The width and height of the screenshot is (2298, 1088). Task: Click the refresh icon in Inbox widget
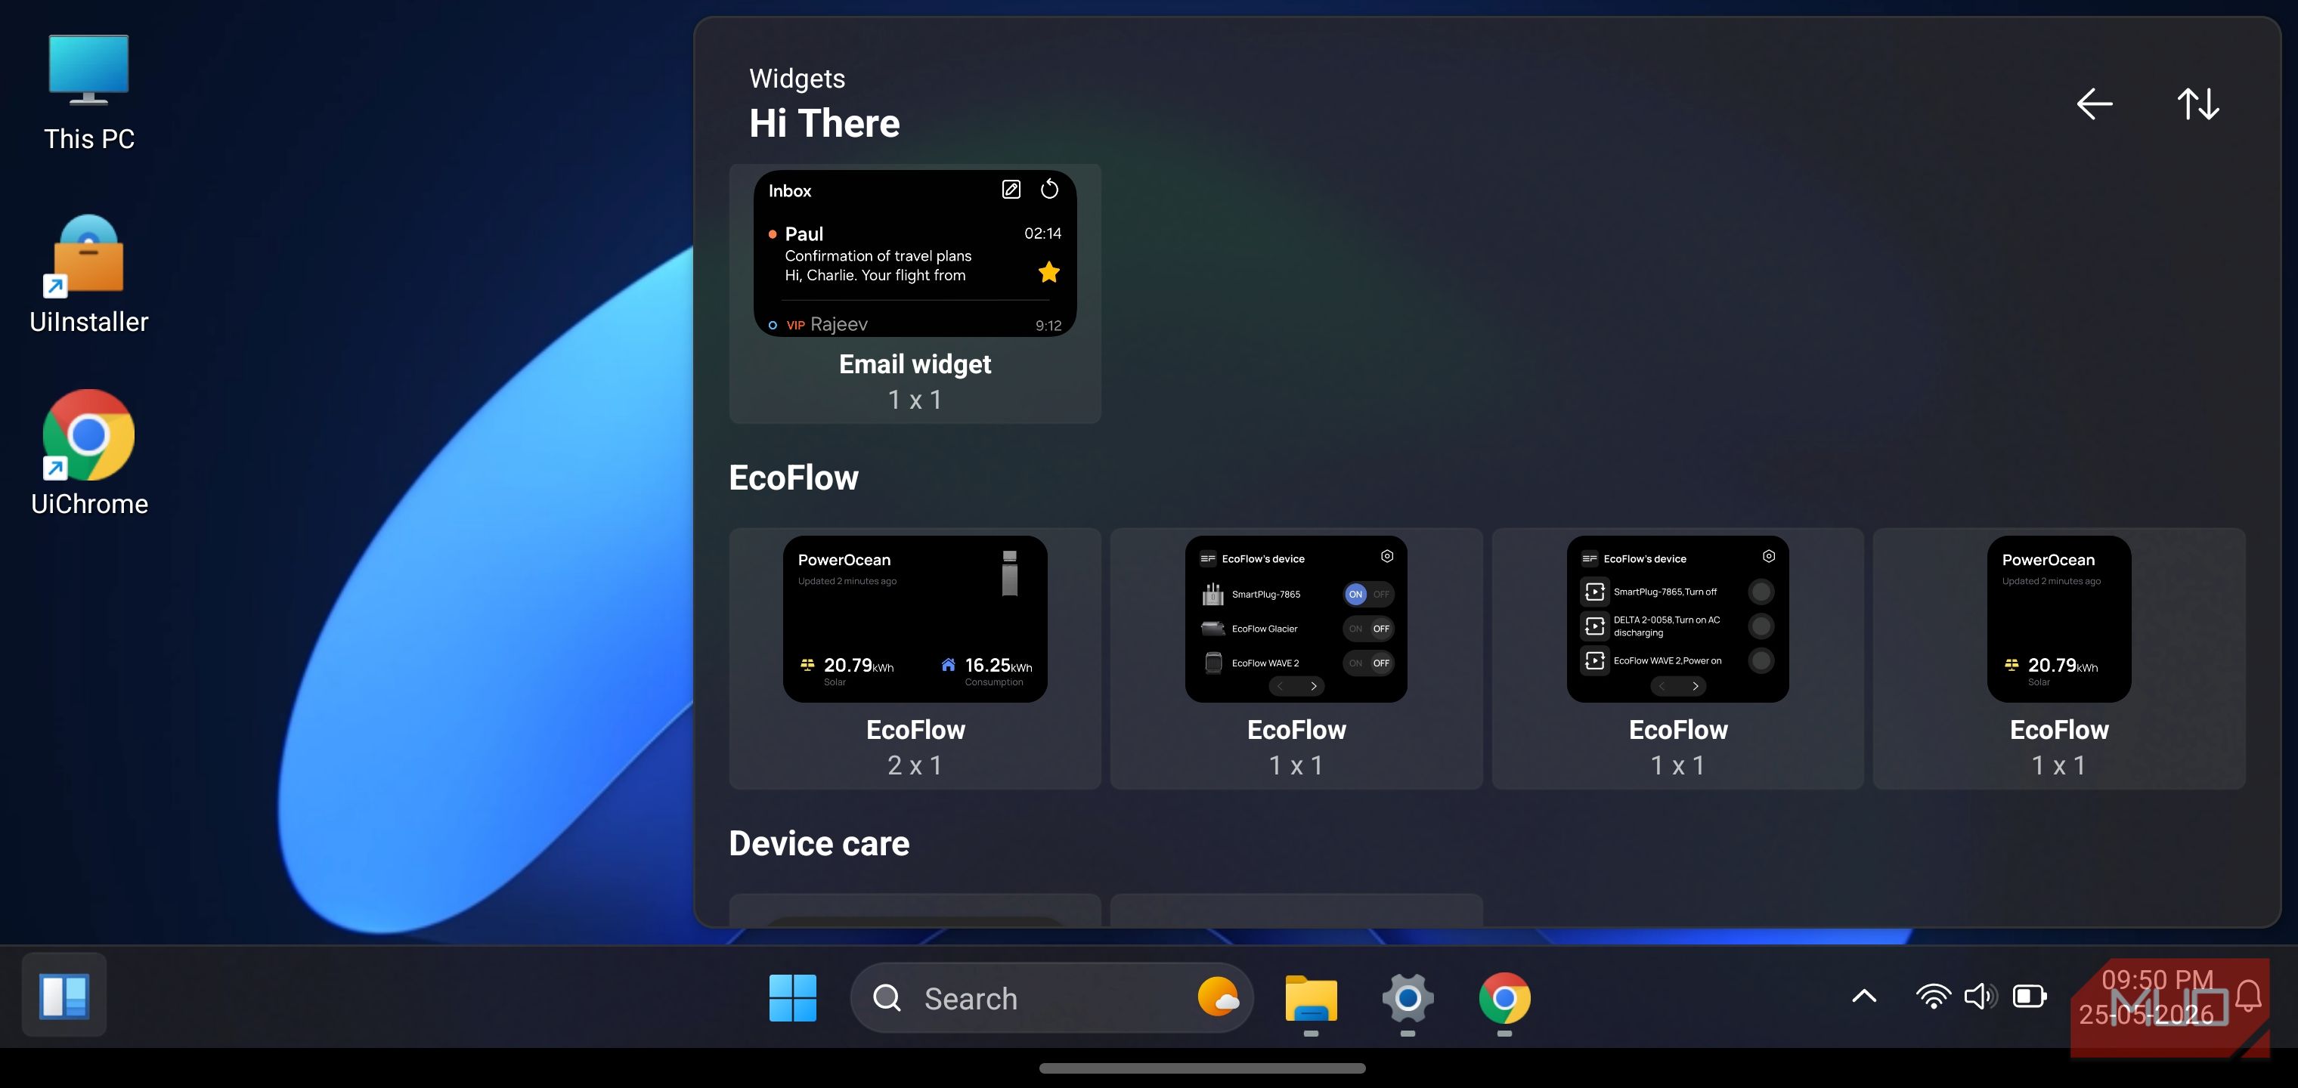[1049, 189]
